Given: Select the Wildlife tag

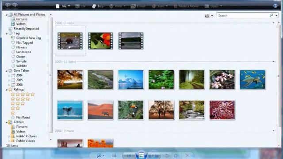Looking at the screenshot, I should point(22,66).
